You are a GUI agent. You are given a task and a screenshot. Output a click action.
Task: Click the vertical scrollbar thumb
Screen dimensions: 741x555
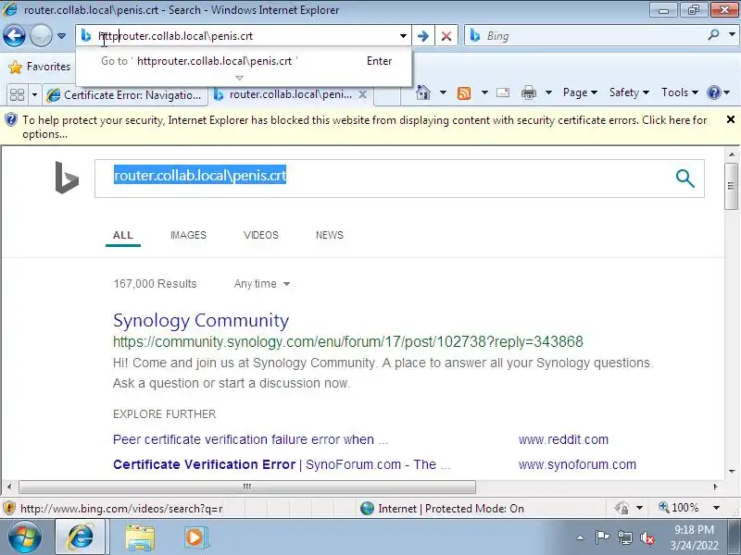click(x=731, y=186)
